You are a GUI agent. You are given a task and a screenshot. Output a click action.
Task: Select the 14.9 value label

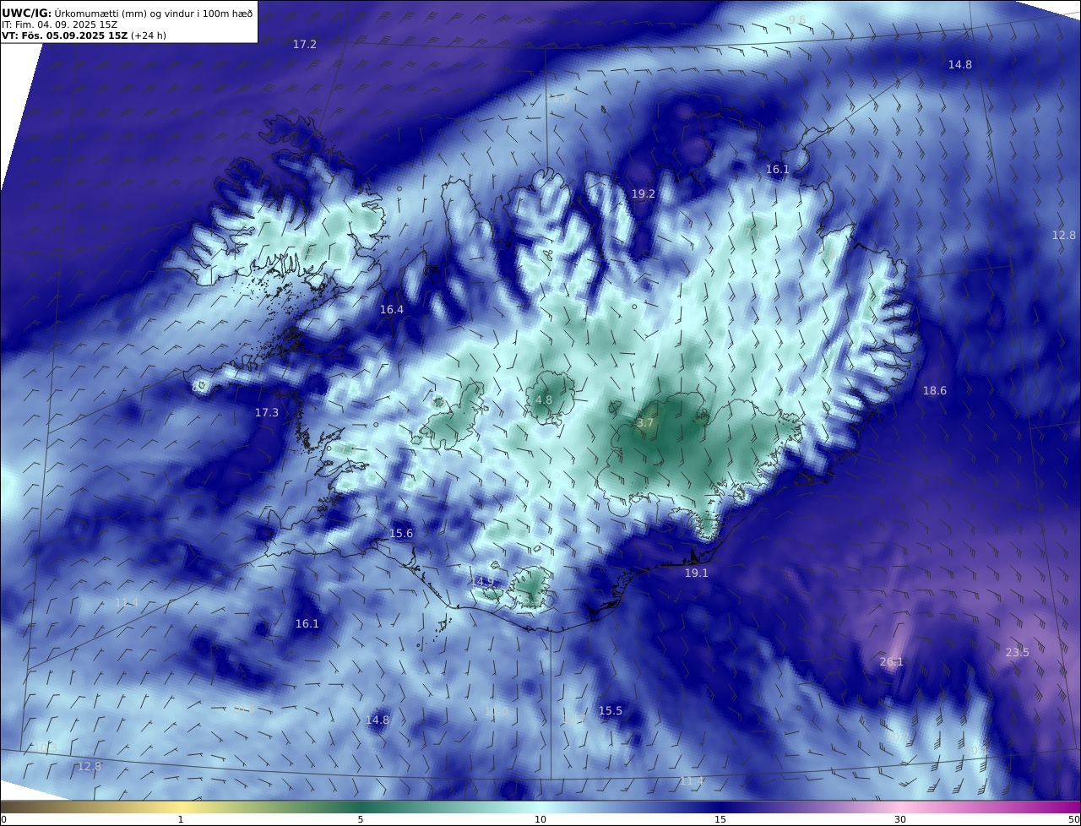point(482,581)
